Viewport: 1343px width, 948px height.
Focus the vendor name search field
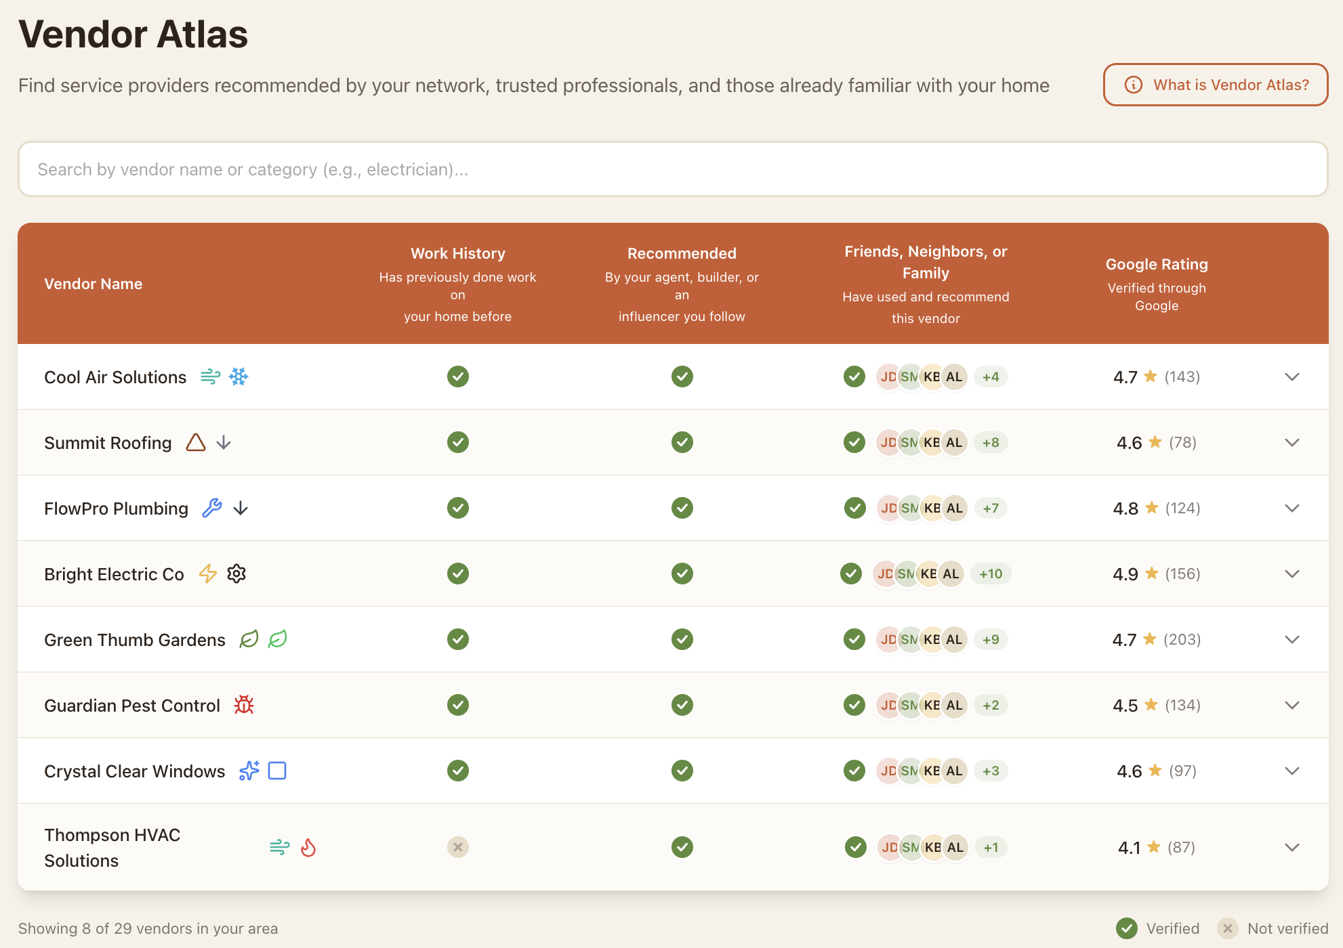672,169
